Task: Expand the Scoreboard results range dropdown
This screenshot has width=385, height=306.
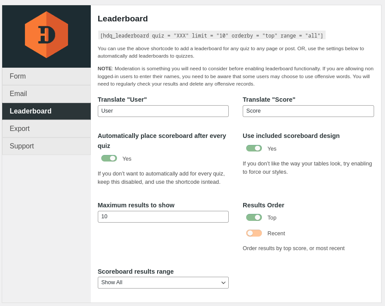Action: click(163, 282)
